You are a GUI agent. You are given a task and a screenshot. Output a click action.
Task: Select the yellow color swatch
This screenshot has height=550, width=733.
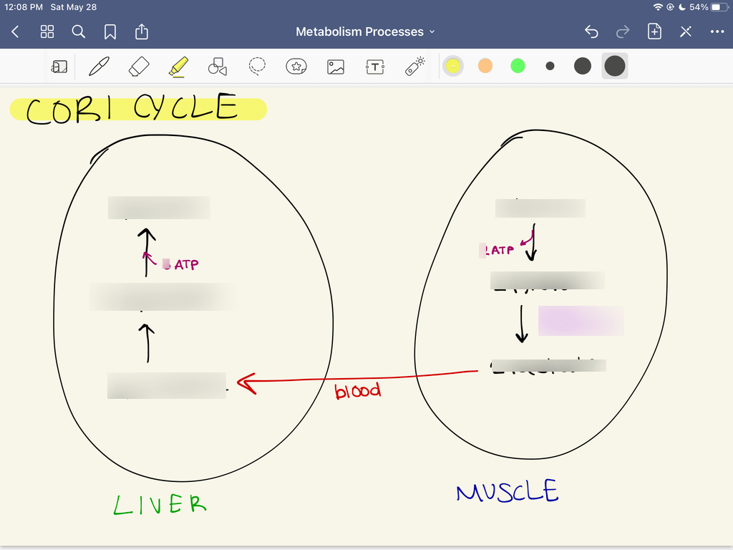453,65
